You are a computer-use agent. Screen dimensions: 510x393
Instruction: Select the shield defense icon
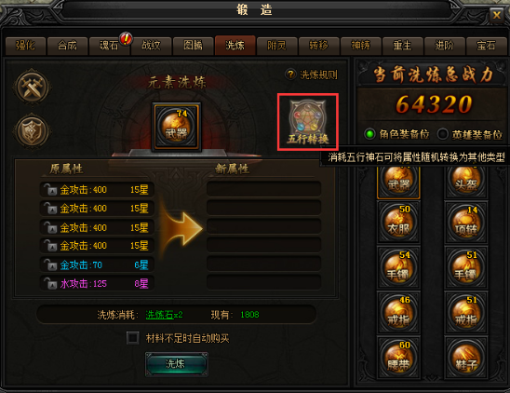(x=32, y=131)
